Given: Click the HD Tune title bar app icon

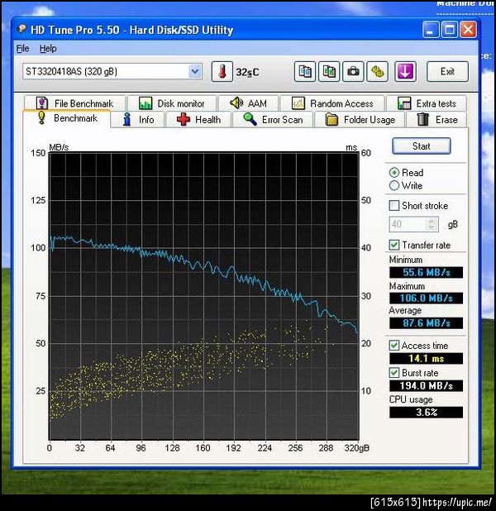Looking at the screenshot, I should pos(21,29).
